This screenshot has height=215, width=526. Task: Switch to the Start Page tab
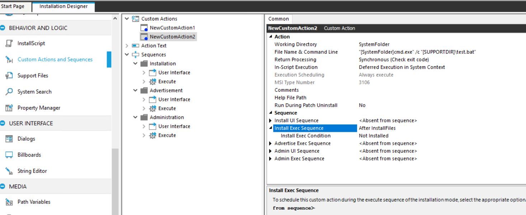point(13,6)
